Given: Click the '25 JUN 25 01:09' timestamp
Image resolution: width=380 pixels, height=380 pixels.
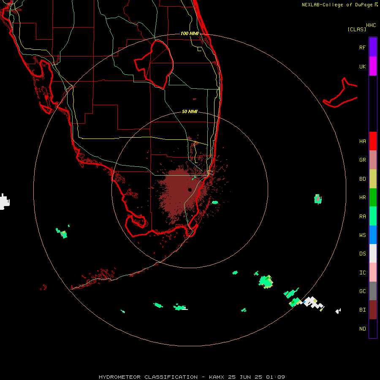Looking at the screenshot, I should click(256, 377).
